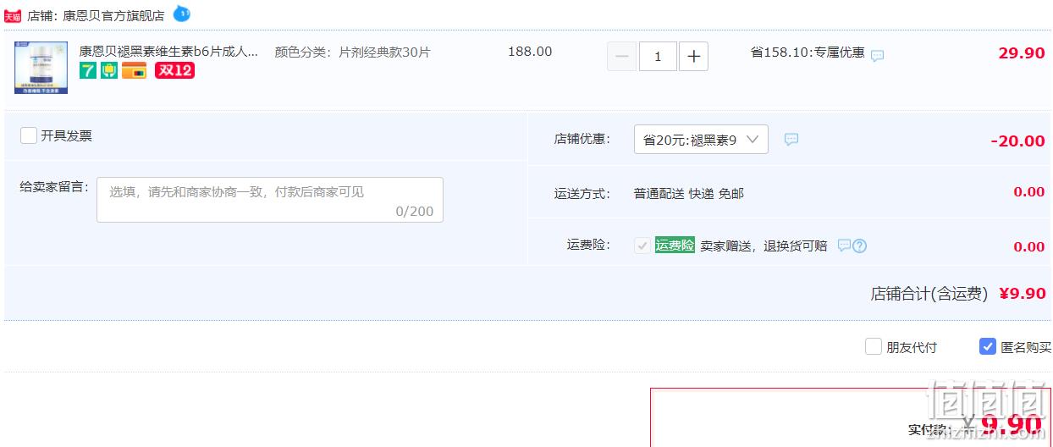Click the 店铺合计(含运费) ¥9.90 total
Screen dimensions: 1053x447
(x=958, y=294)
